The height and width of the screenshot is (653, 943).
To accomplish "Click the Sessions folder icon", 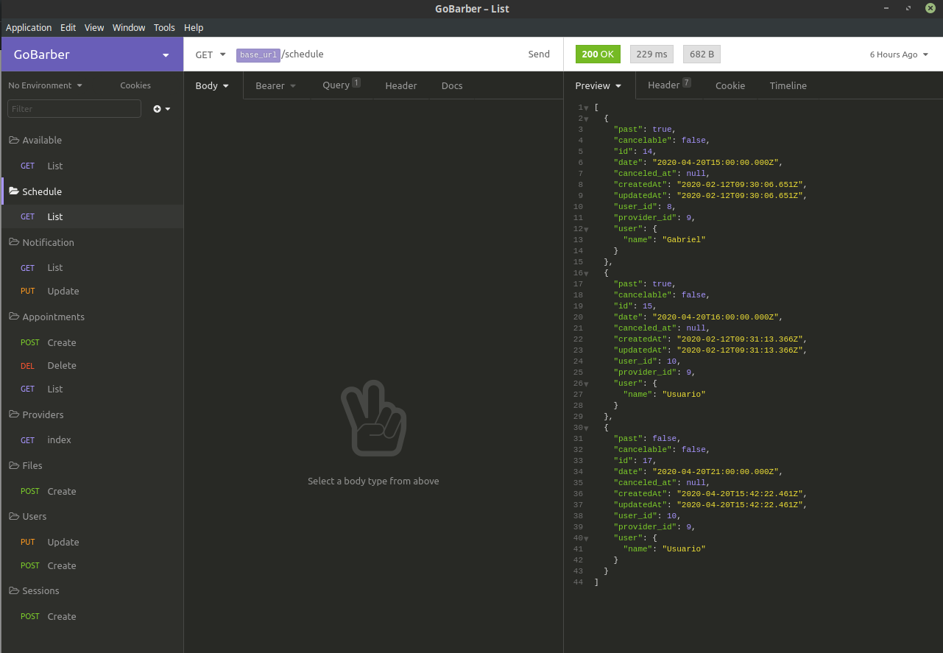I will click(14, 590).
